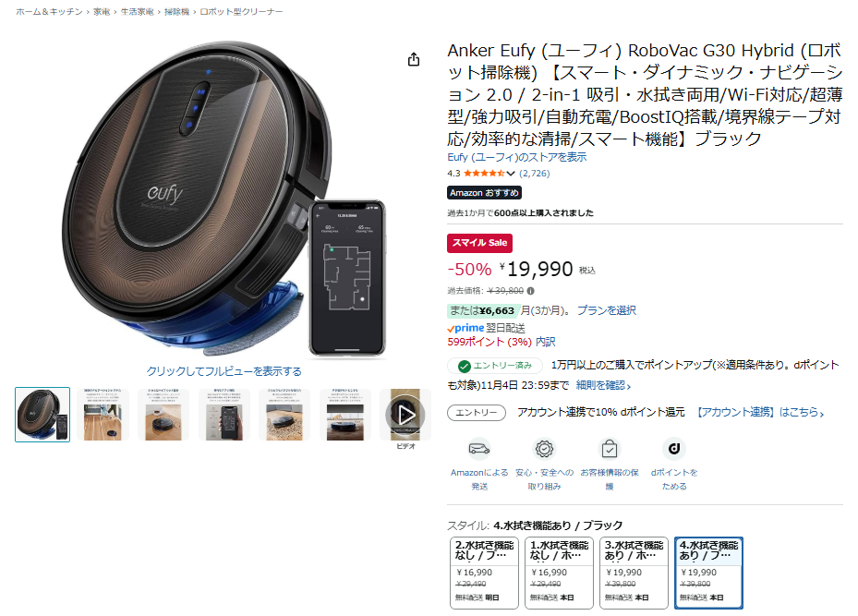
Task: Click the d point circular icon
Action: pos(674,449)
